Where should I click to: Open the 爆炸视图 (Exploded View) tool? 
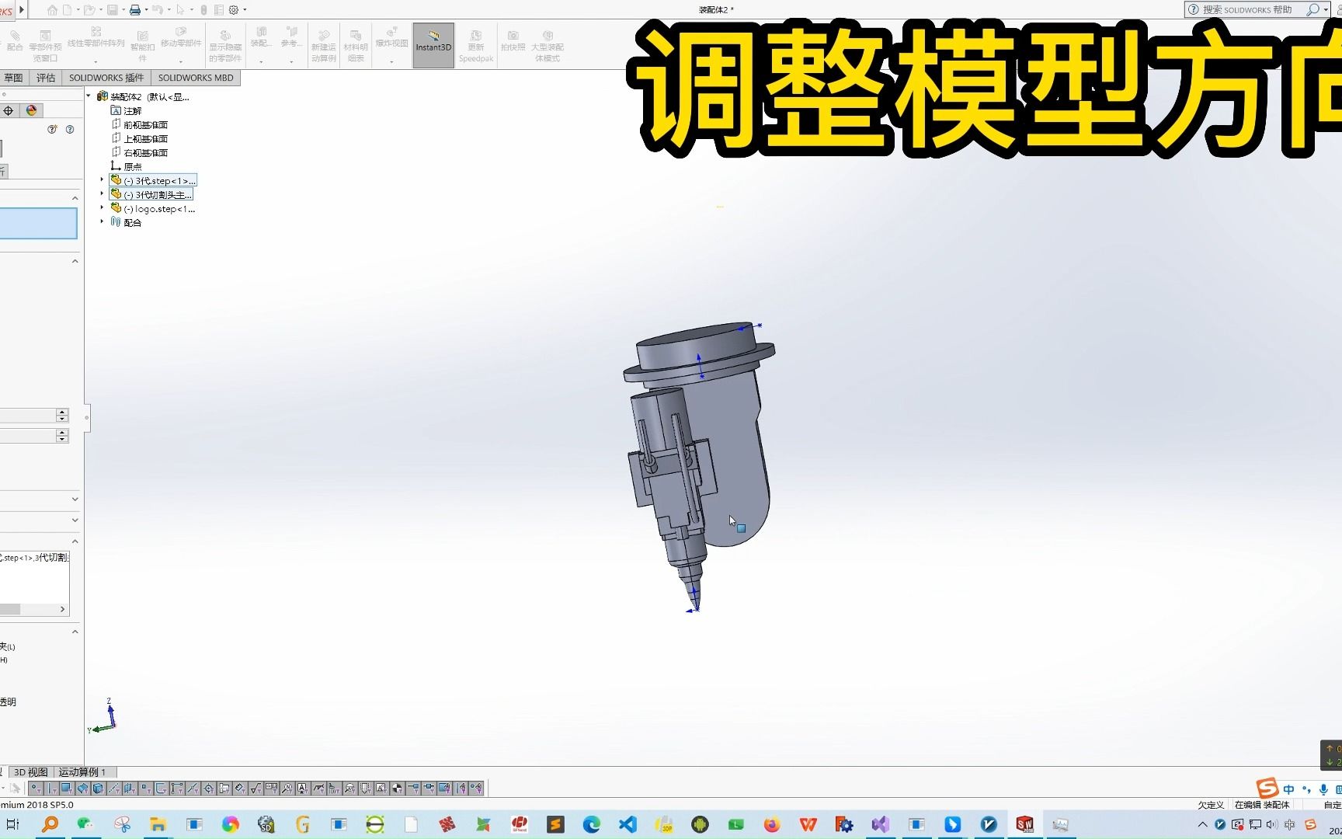point(391,43)
